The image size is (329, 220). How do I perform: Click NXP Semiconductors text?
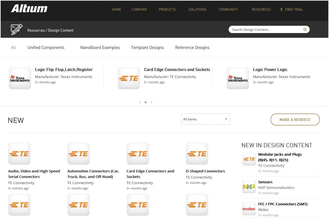tap(276, 188)
